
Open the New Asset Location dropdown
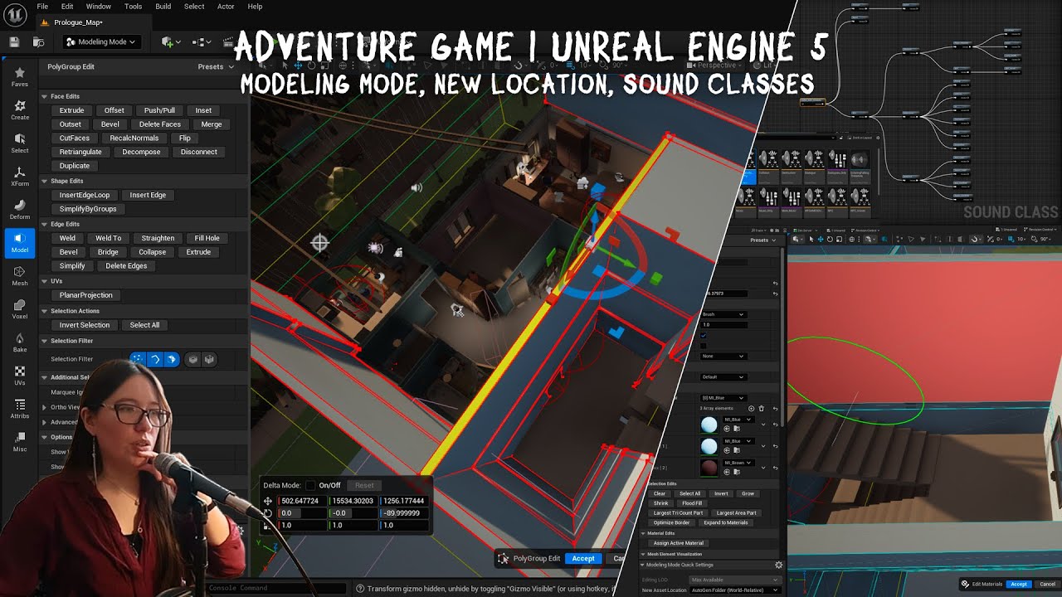[735, 590]
